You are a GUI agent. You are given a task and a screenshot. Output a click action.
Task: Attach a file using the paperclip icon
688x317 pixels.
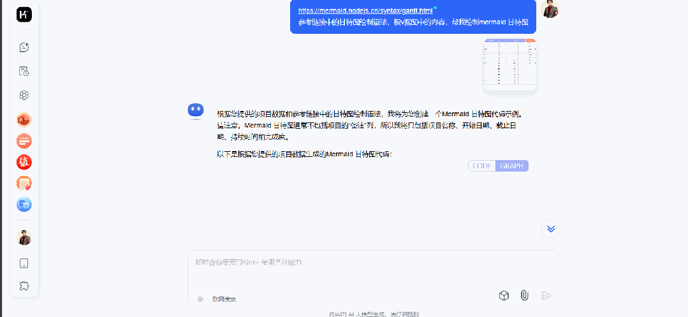click(x=524, y=295)
